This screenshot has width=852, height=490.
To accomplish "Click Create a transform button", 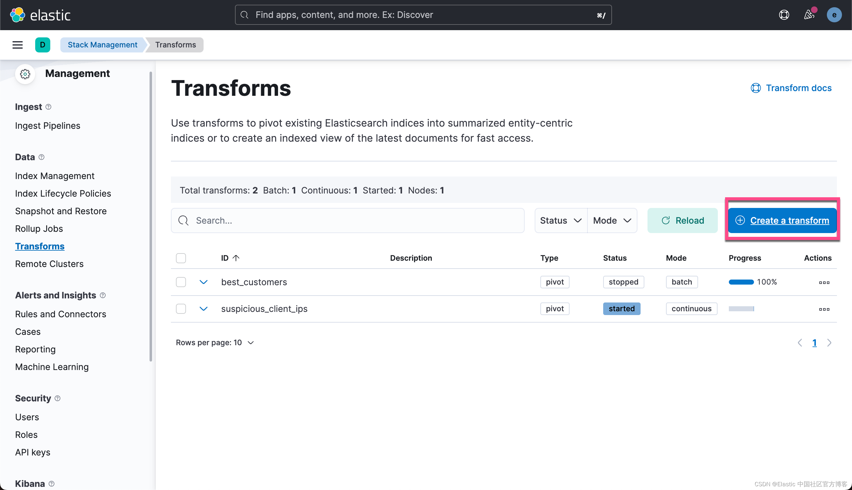I will point(782,220).
